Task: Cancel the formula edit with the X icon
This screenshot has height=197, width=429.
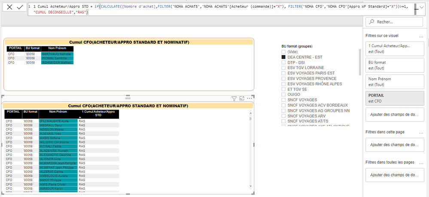Action: click(9, 7)
